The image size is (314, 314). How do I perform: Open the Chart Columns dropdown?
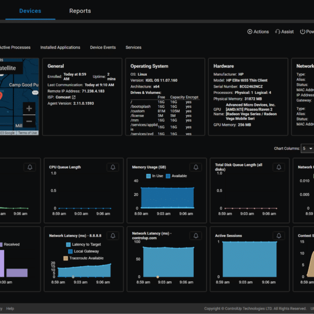[308, 148]
